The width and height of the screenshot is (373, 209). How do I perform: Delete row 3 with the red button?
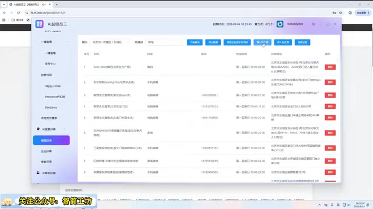click(330, 95)
